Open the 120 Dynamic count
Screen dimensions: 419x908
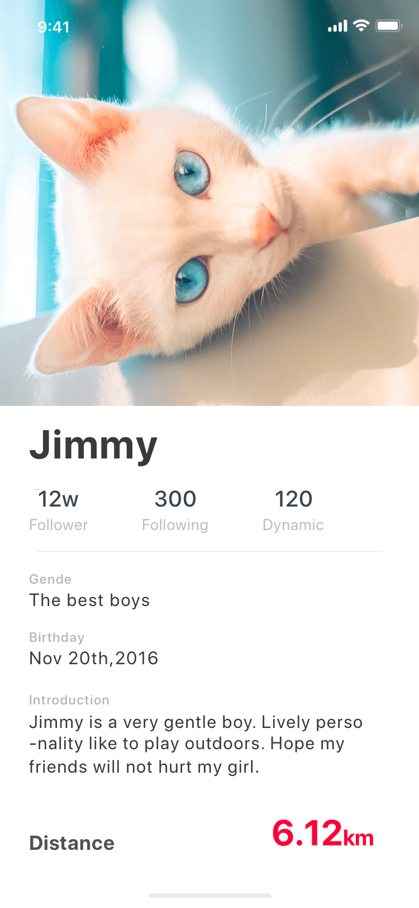293,499
